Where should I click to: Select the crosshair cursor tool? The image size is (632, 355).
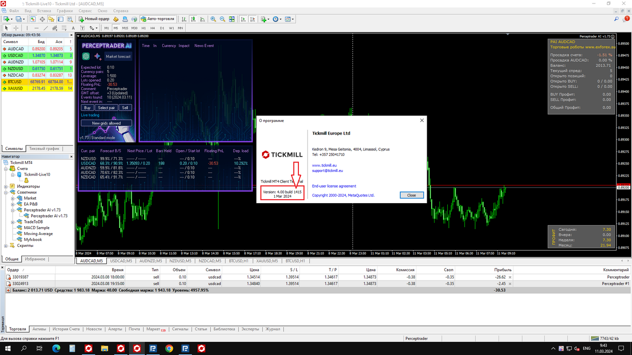pyautogui.click(x=16, y=28)
